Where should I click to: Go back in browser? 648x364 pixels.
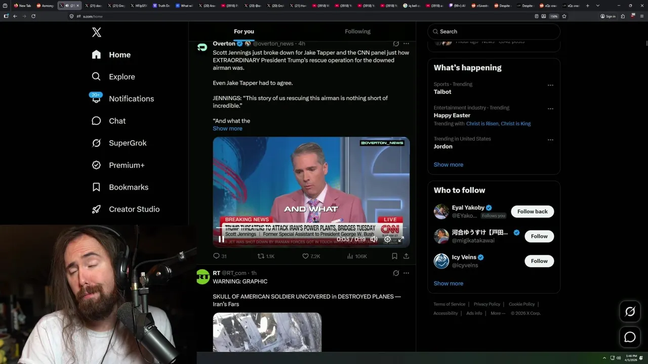[x=15, y=16]
